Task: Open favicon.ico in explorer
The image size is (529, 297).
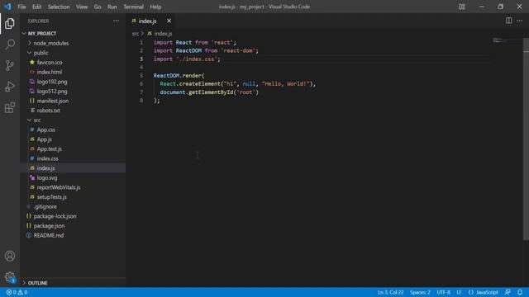Action: (73, 63)
